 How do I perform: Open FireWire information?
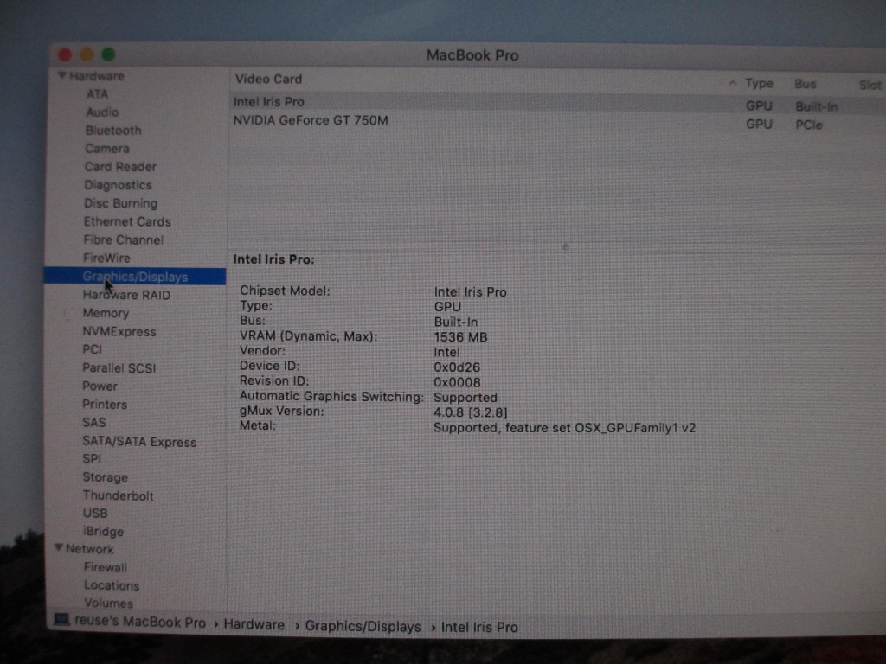pos(106,258)
